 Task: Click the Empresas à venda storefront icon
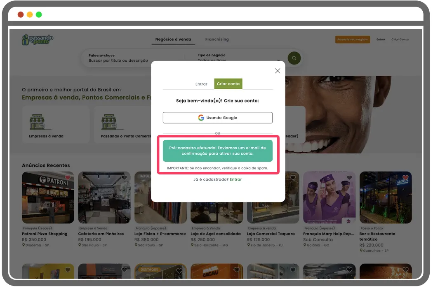[38, 122]
